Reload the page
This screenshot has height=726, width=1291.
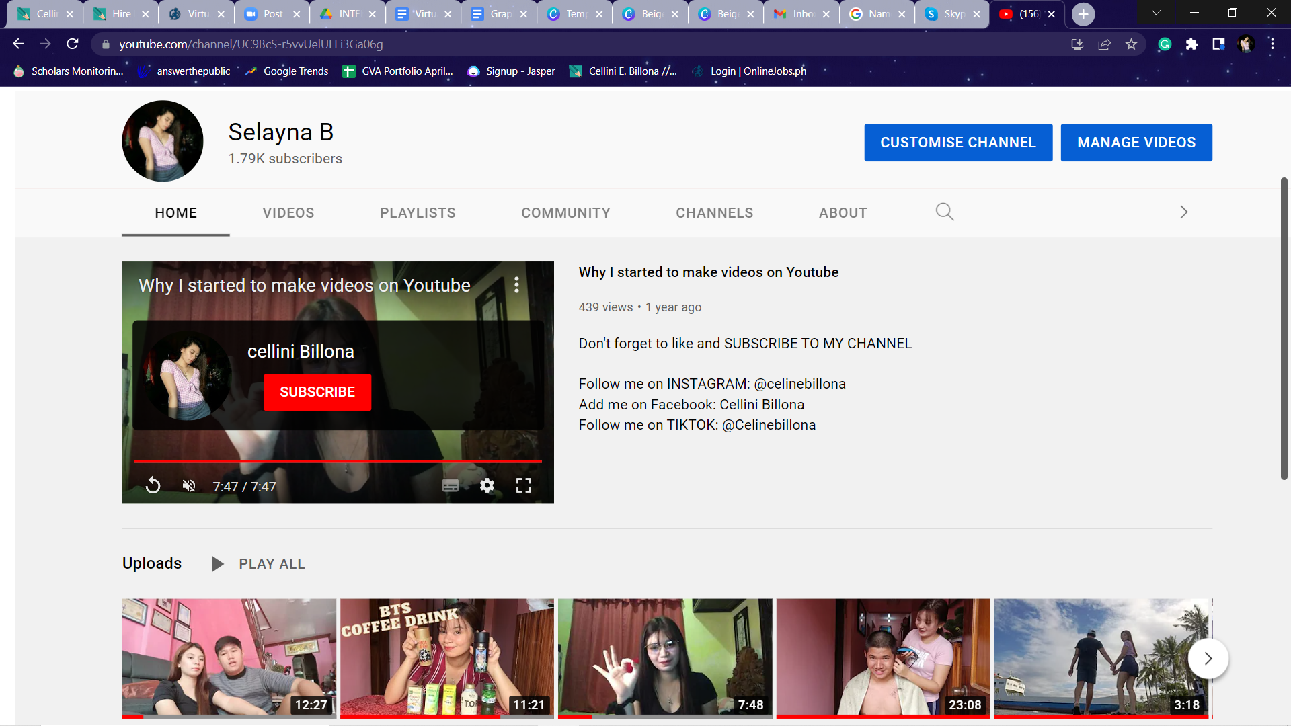point(73,44)
